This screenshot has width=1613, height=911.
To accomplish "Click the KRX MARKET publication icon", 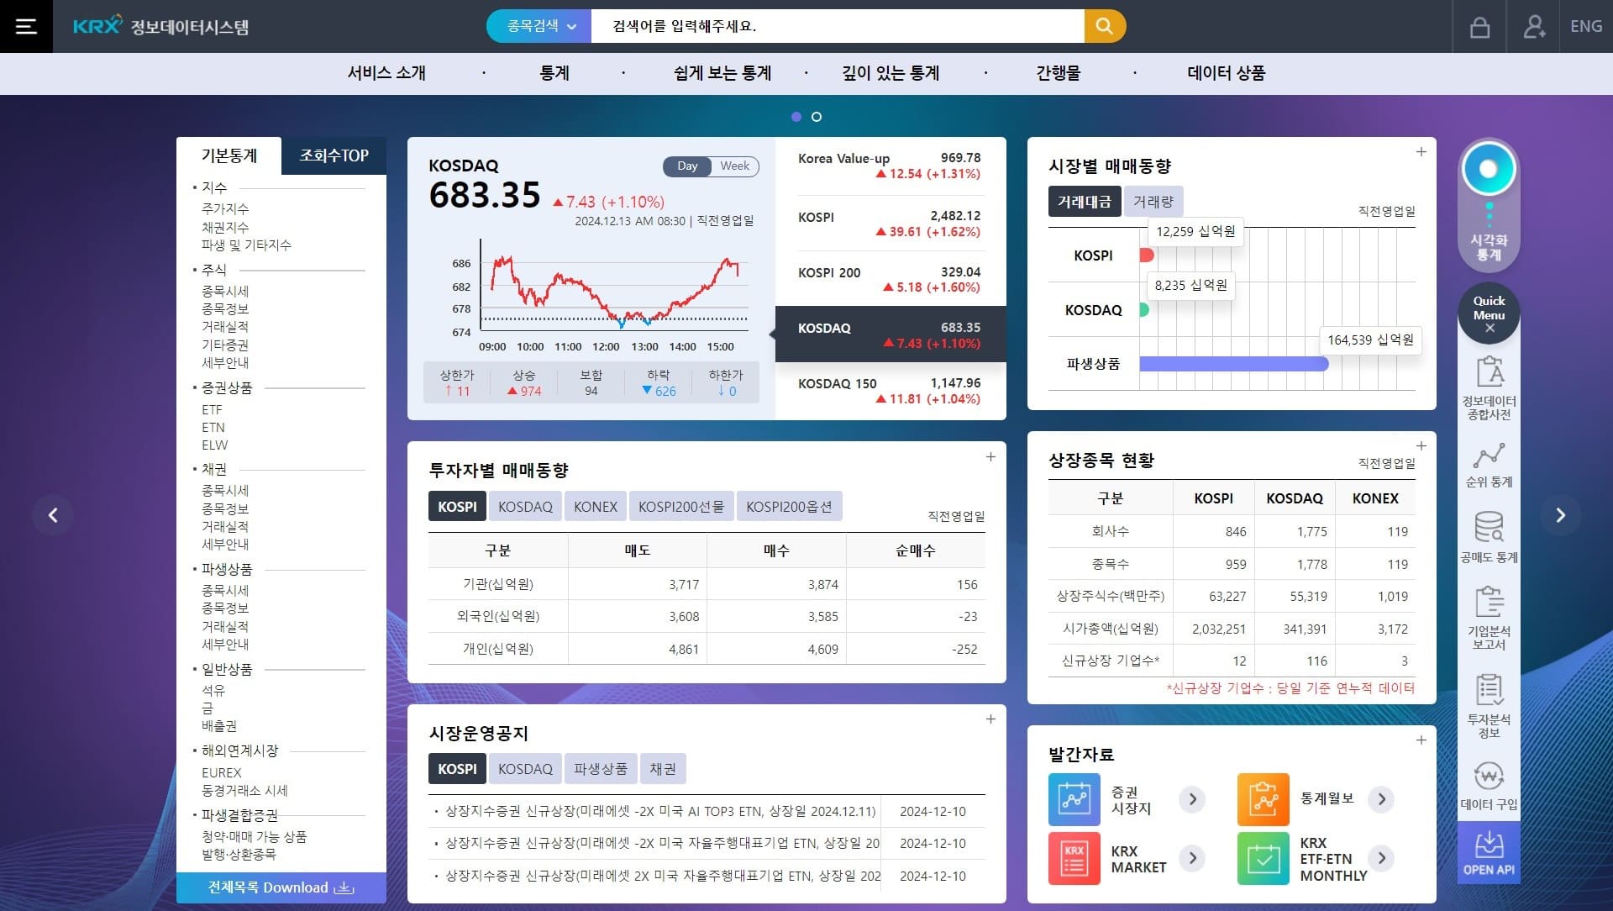I will coord(1074,858).
